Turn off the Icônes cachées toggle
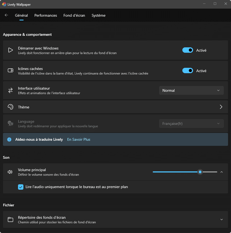 (188, 70)
